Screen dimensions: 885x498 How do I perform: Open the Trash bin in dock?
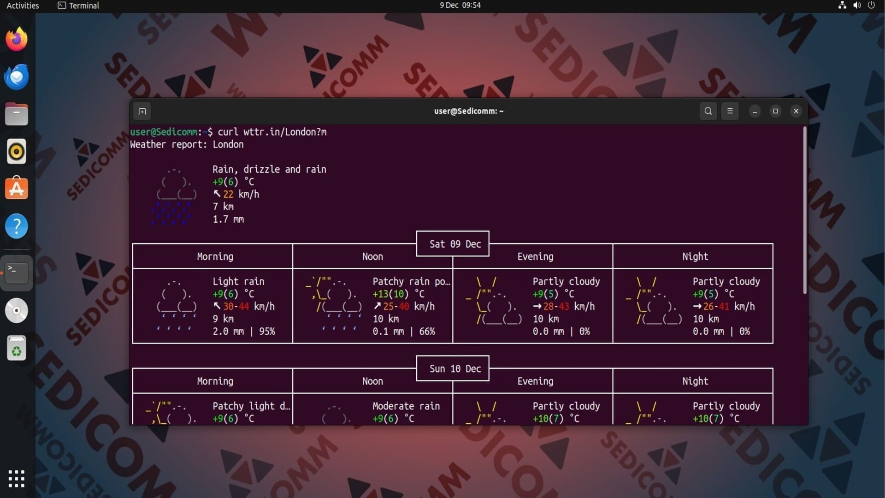pos(17,348)
